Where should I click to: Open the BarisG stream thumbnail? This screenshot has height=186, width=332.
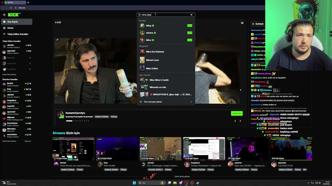coord(73,149)
